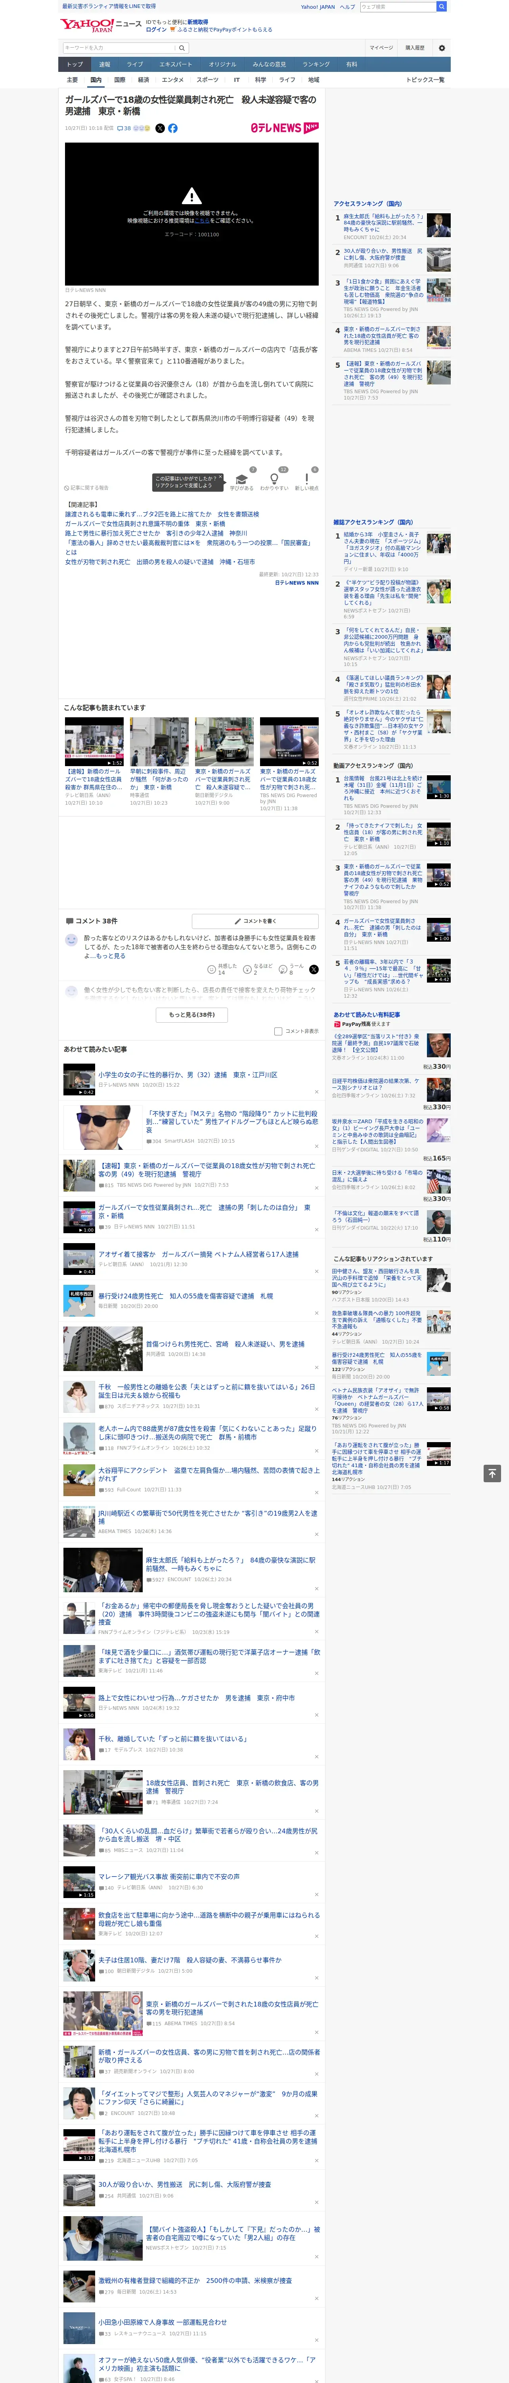Open 小学生の女子に性的暴行か recommended article
Screen dimensions: 509x2383
point(188,1075)
